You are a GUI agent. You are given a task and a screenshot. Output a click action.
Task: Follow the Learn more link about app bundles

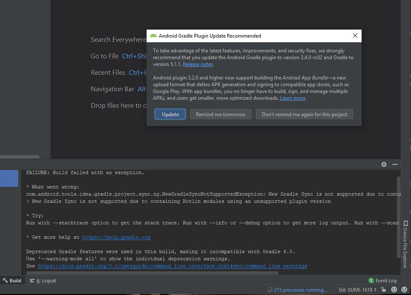[292, 98]
